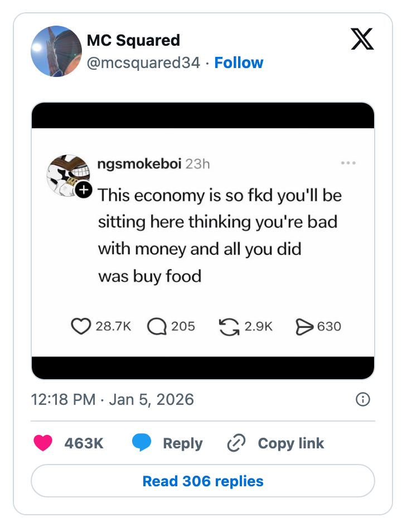Open the three-dot menu in the quoted post
Viewport: 407px width, 532px height.
click(348, 163)
